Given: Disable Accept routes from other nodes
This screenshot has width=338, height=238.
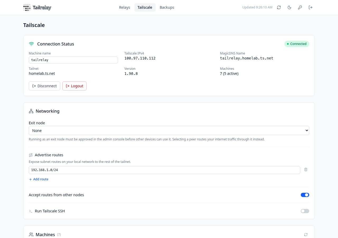Looking at the screenshot, I should tap(305, 195).
